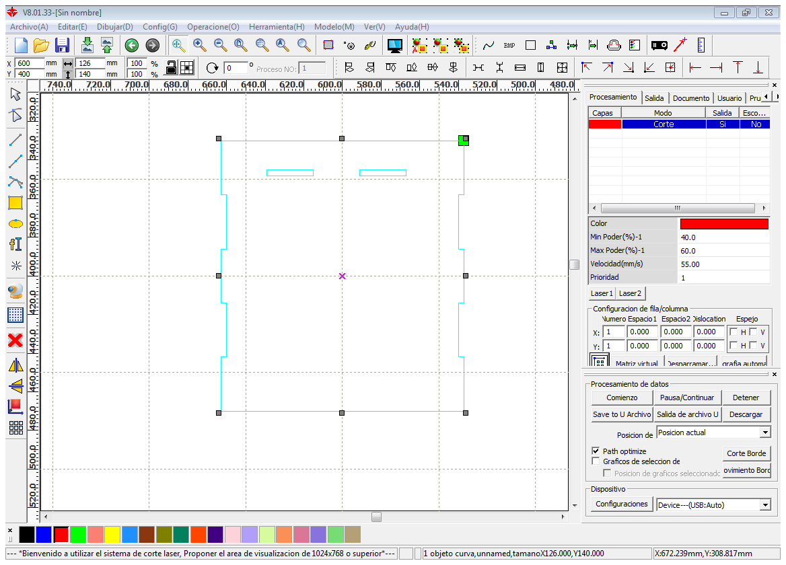Viewport: 786px width, 565px height.
Task: Click the red laser pointer icon
Action: click(x=680, y=45)
